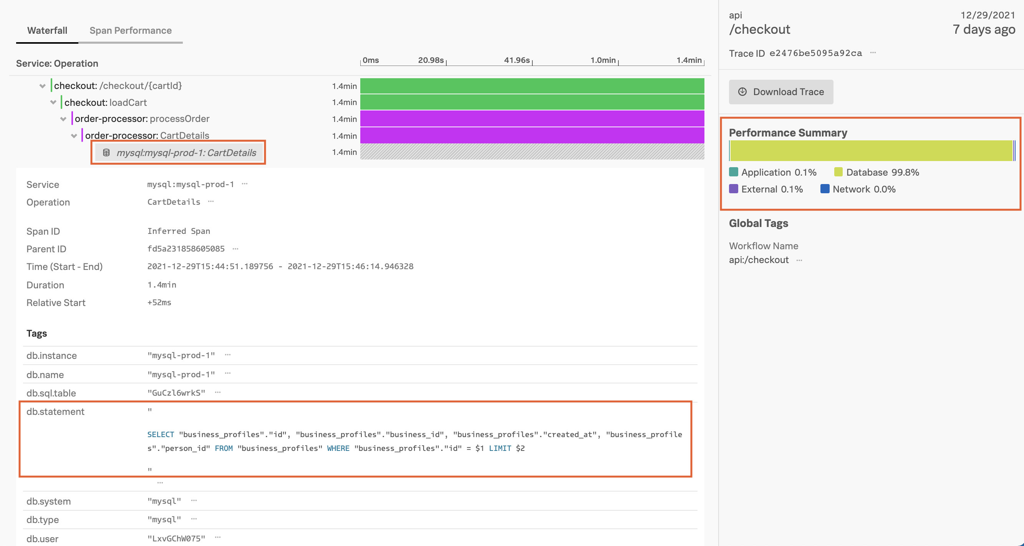This screenshot has height=546, width=1024.
Task: Collapse the checkout /checkout/{cartId} span
Action: [x=43, y=86]
